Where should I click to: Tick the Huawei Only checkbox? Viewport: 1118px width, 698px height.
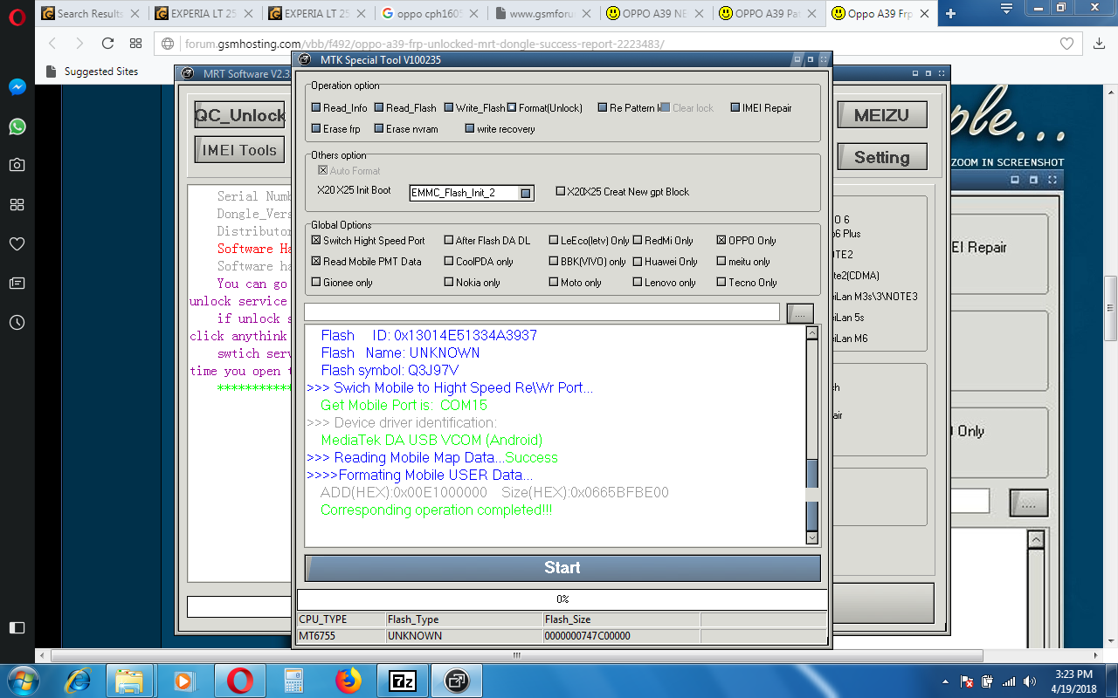click(638, 261)
